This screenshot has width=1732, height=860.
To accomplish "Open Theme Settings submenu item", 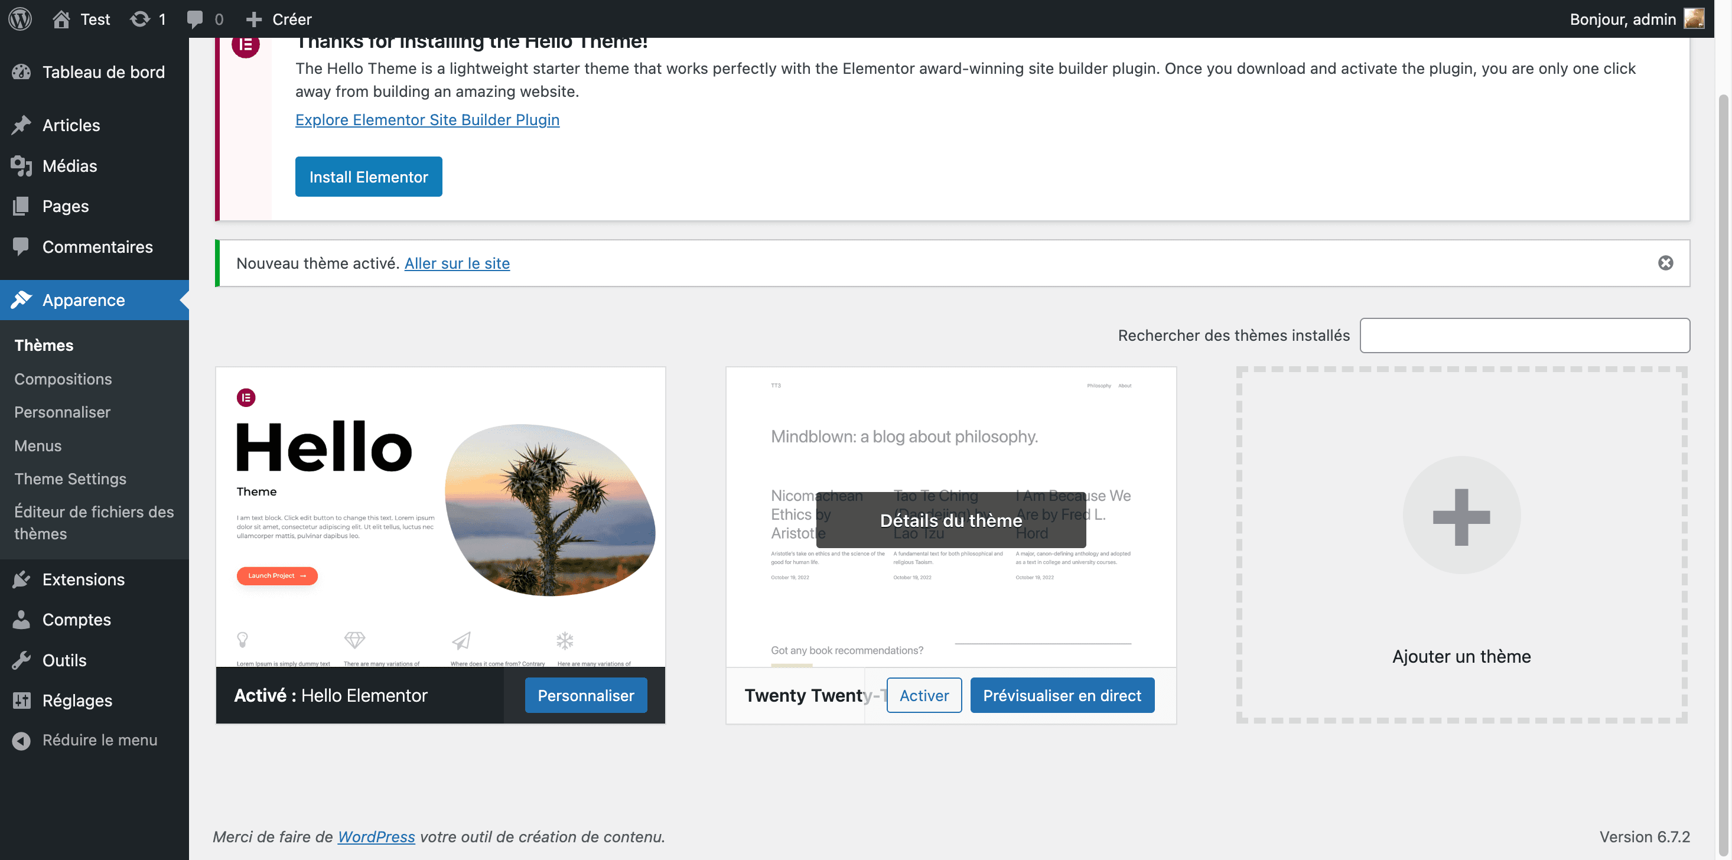I will 71,479.
